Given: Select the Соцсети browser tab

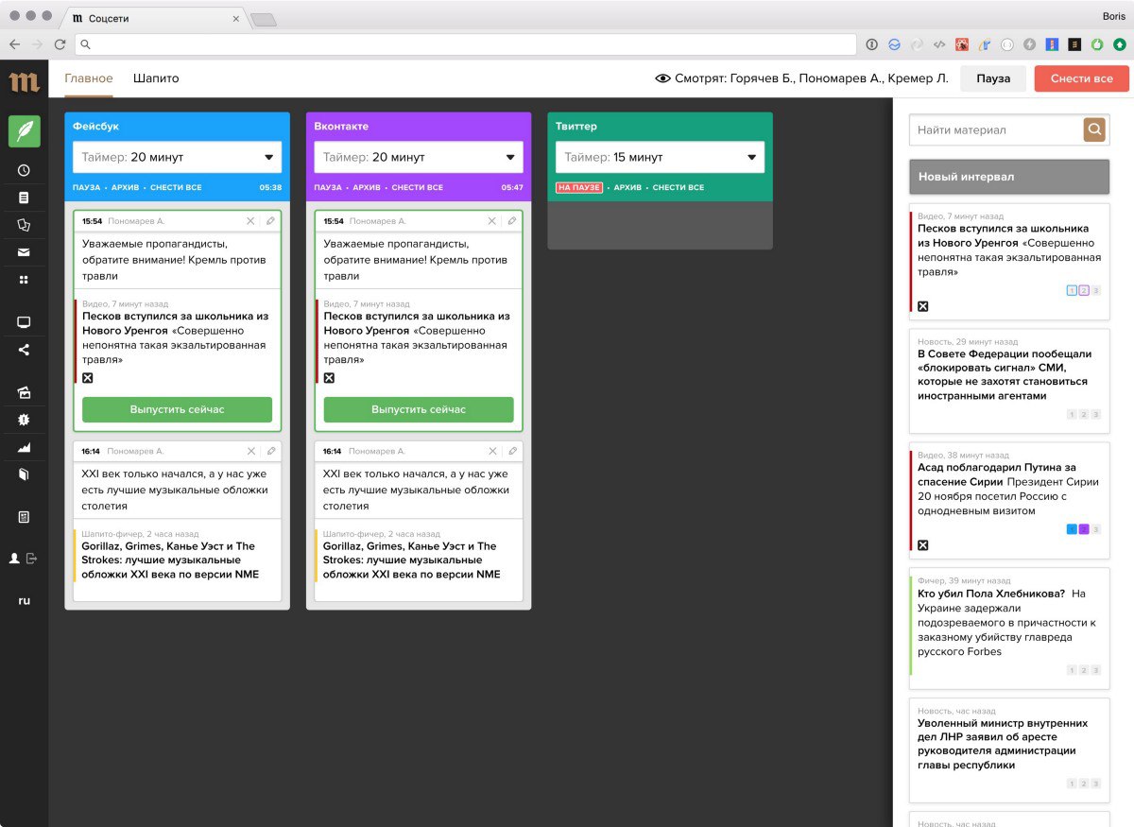Looking at the screenshot, I should [x=156, y=18].
